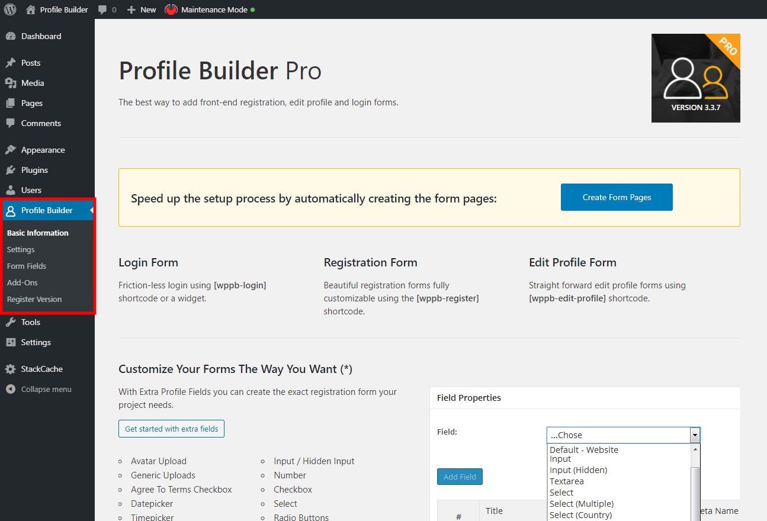Click the Appearance paintbrush icon
This screenshot has width=767, height=521.
(11, 150)
